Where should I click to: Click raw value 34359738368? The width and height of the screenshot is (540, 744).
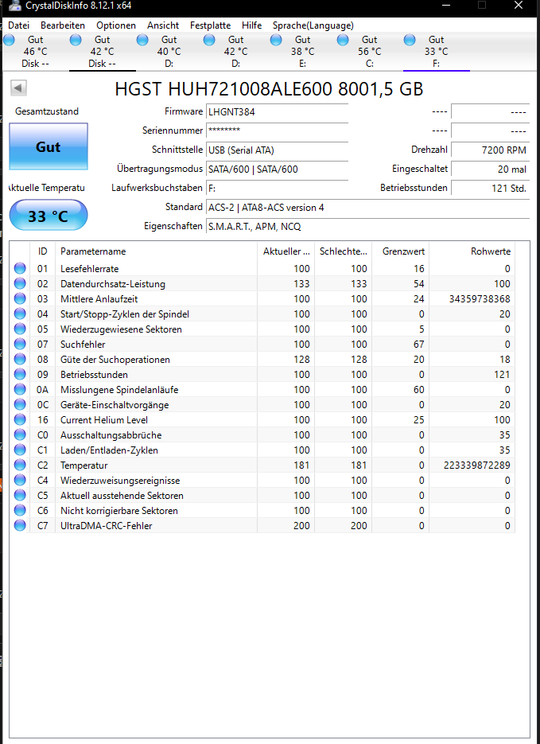coord(480,299)
